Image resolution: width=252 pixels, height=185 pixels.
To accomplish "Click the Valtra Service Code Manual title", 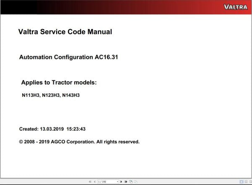I will point(65,32).
